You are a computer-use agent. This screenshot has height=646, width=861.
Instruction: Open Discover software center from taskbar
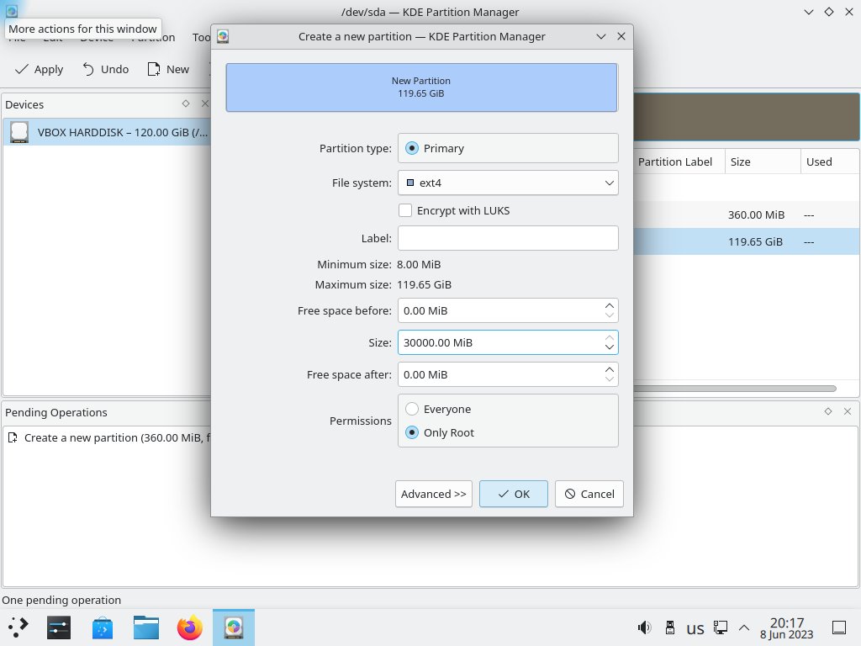tap(103, 627)
